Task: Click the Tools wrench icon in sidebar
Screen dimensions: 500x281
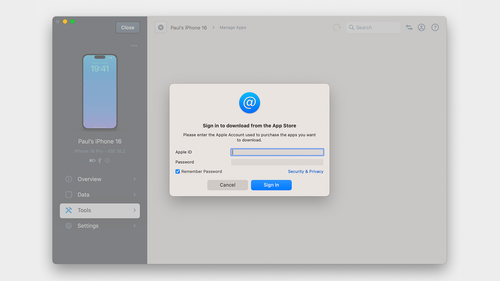Action: click(x=69, y=210)
